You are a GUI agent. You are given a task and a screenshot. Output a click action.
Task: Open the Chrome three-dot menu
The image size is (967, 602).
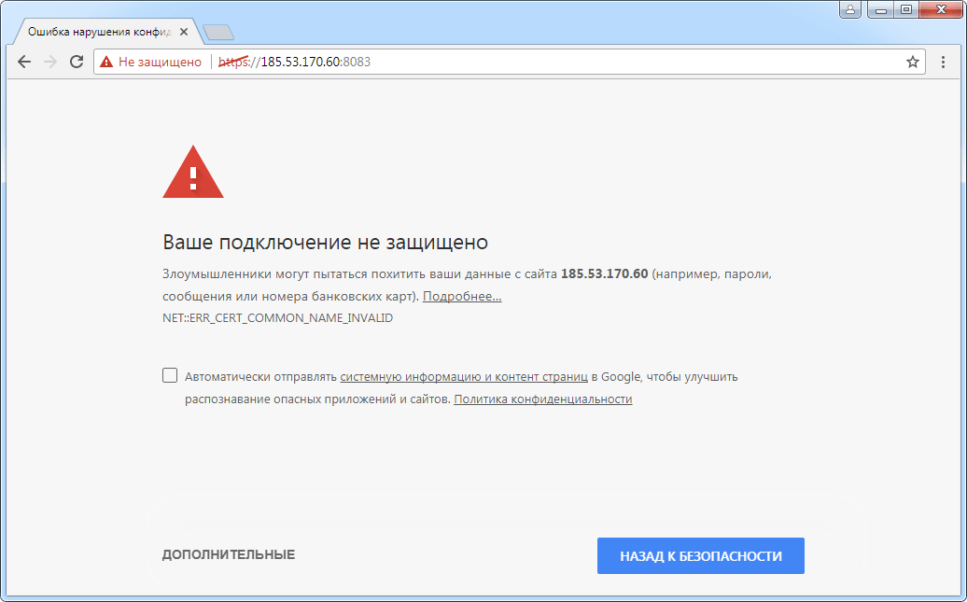tap(943, 62)
